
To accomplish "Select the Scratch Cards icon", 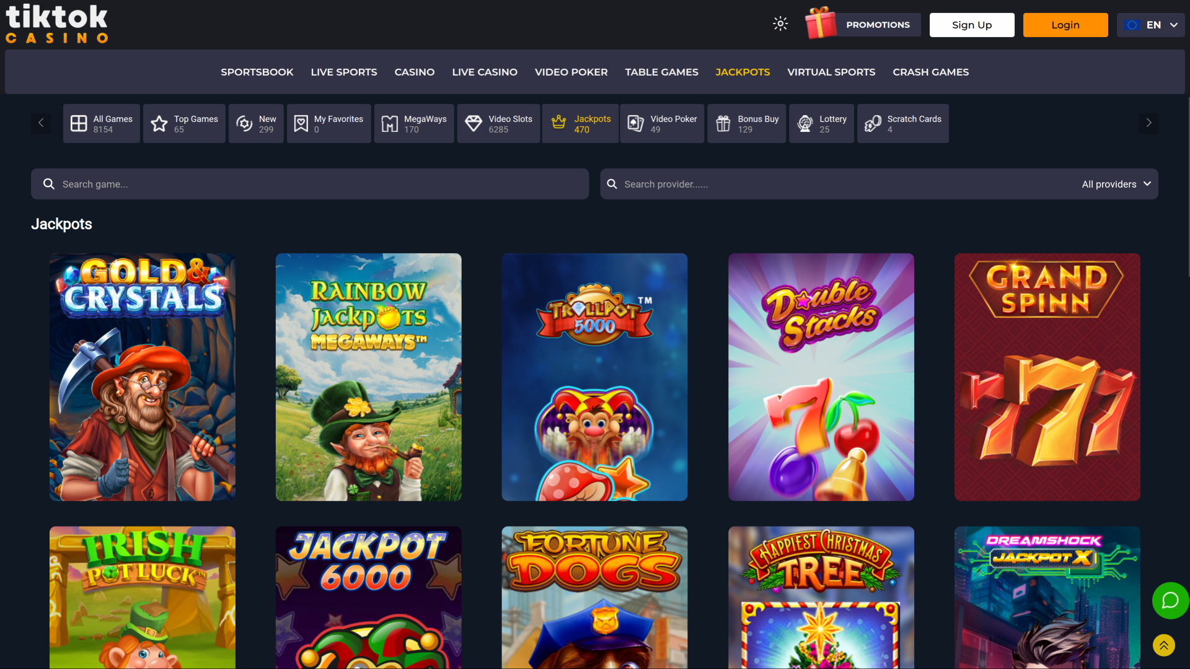I will [x=873, y=123].
